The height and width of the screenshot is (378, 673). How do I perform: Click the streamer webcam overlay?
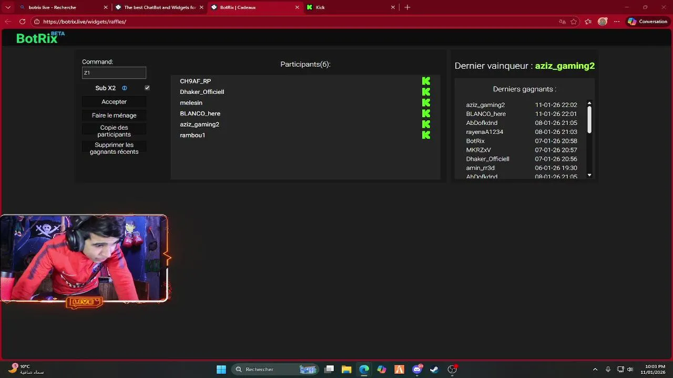[84, 259]
